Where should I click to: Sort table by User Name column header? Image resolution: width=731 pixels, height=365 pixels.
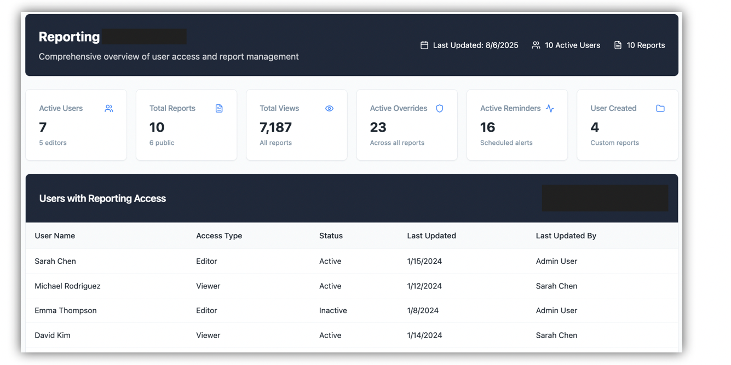pyautogui.click(x=55, y=236)
